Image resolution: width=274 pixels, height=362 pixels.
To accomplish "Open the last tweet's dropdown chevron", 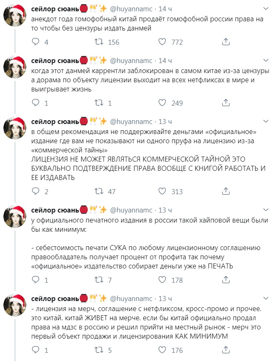I will (x=265, y=298).
